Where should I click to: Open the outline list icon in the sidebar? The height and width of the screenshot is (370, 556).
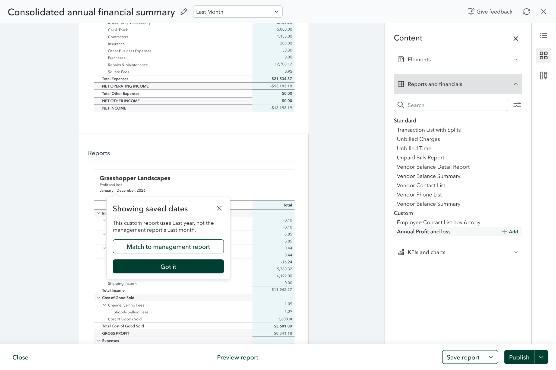pos(544,36)
